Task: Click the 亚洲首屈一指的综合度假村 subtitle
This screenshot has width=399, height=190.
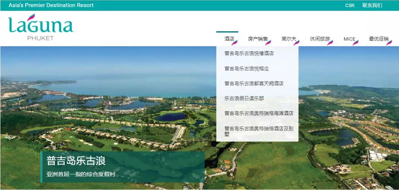Action: tap(81, 174)
